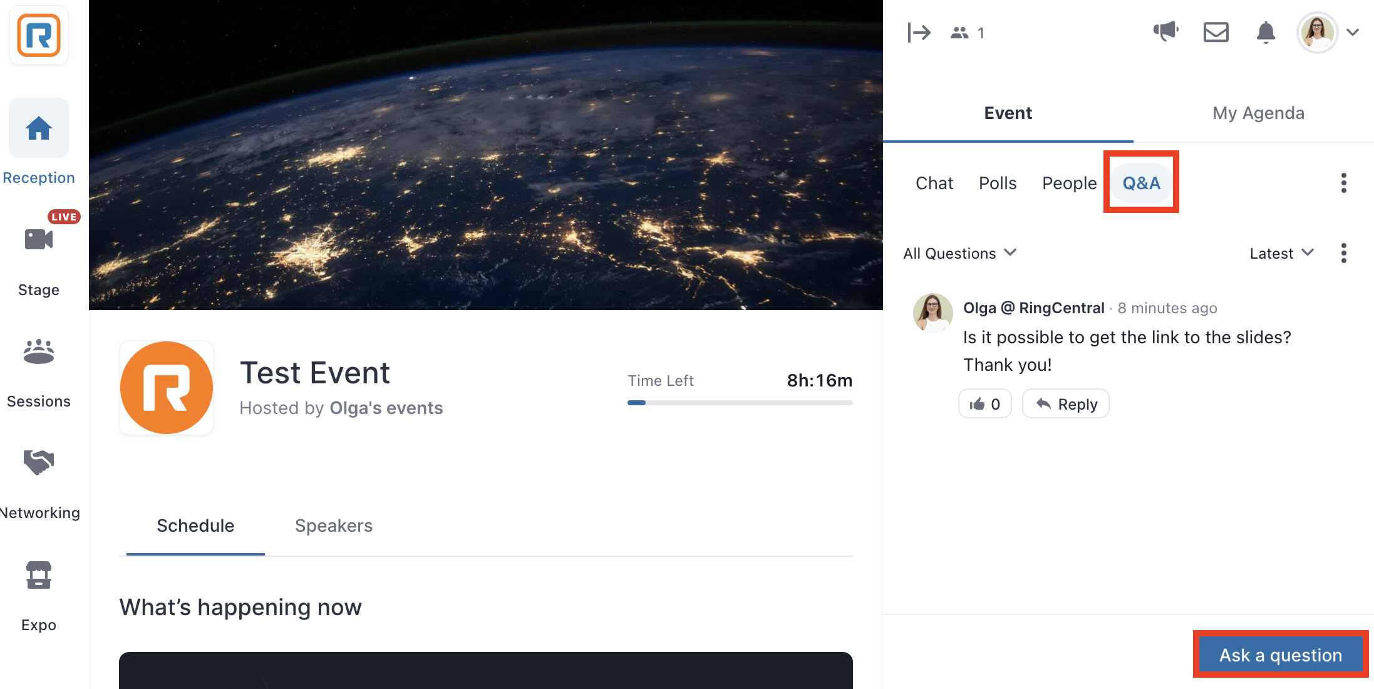This screenshot has width=1374, height=689.
Task: Click the Ask a question button
Action: pos(1281,655)
